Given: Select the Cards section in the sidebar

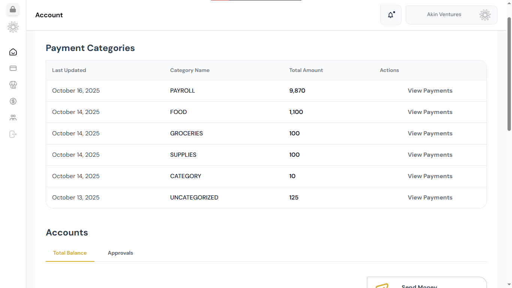Looking at the screenshot, I should (13, 68).
